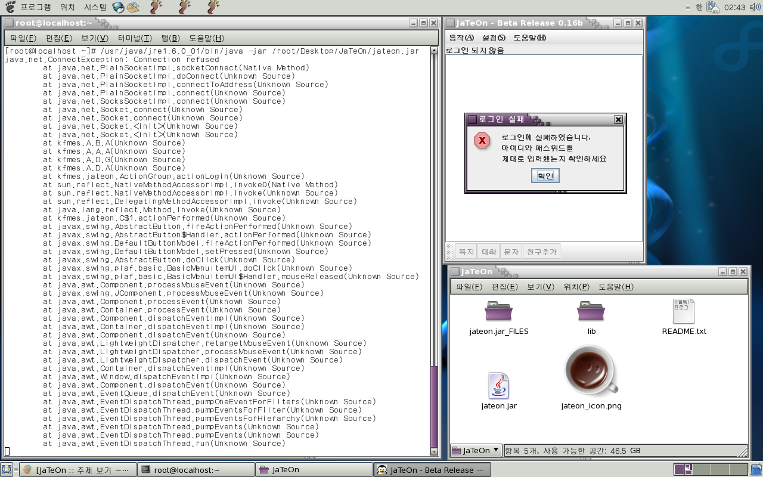Open window menu icon of JaTeOn folder title bar
763x477 pixels.
(454, 271)
